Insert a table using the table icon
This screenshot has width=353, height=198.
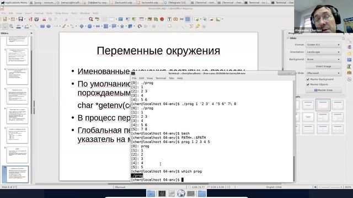tap(141, 19)
